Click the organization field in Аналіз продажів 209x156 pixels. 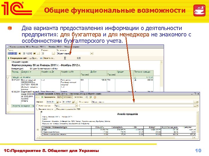pos(142,102)
